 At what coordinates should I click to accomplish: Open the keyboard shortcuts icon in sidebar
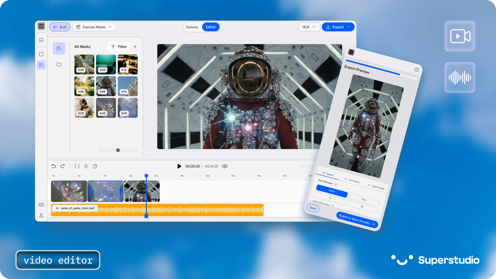coord(41,205)
